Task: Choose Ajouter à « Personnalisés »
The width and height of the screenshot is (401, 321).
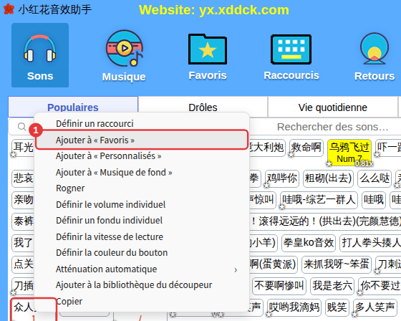Action: pos(142,156)
